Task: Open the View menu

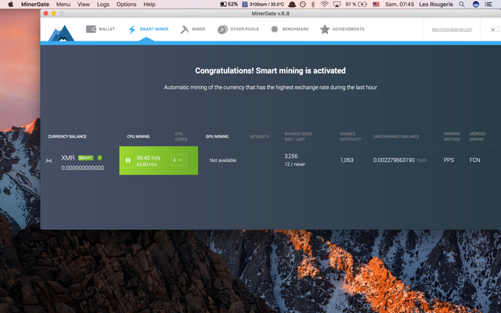Action: [84, 4]
